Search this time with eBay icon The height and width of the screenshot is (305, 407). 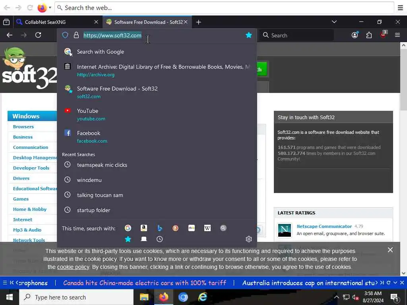(191, 228)
